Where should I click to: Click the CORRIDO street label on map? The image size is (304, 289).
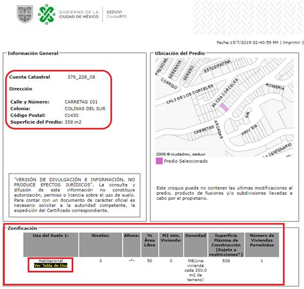click(169, 84)
